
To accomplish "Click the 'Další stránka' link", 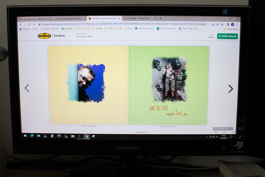I will [141, 132].
